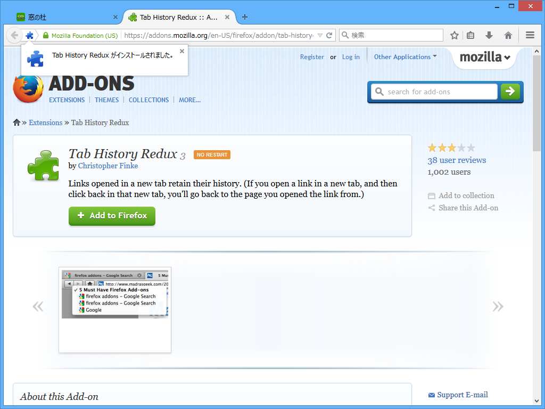This screenshot has height=409, width=545.
Task: Toggle the bookmark star for this page
Action: click(x=454, y=35)
